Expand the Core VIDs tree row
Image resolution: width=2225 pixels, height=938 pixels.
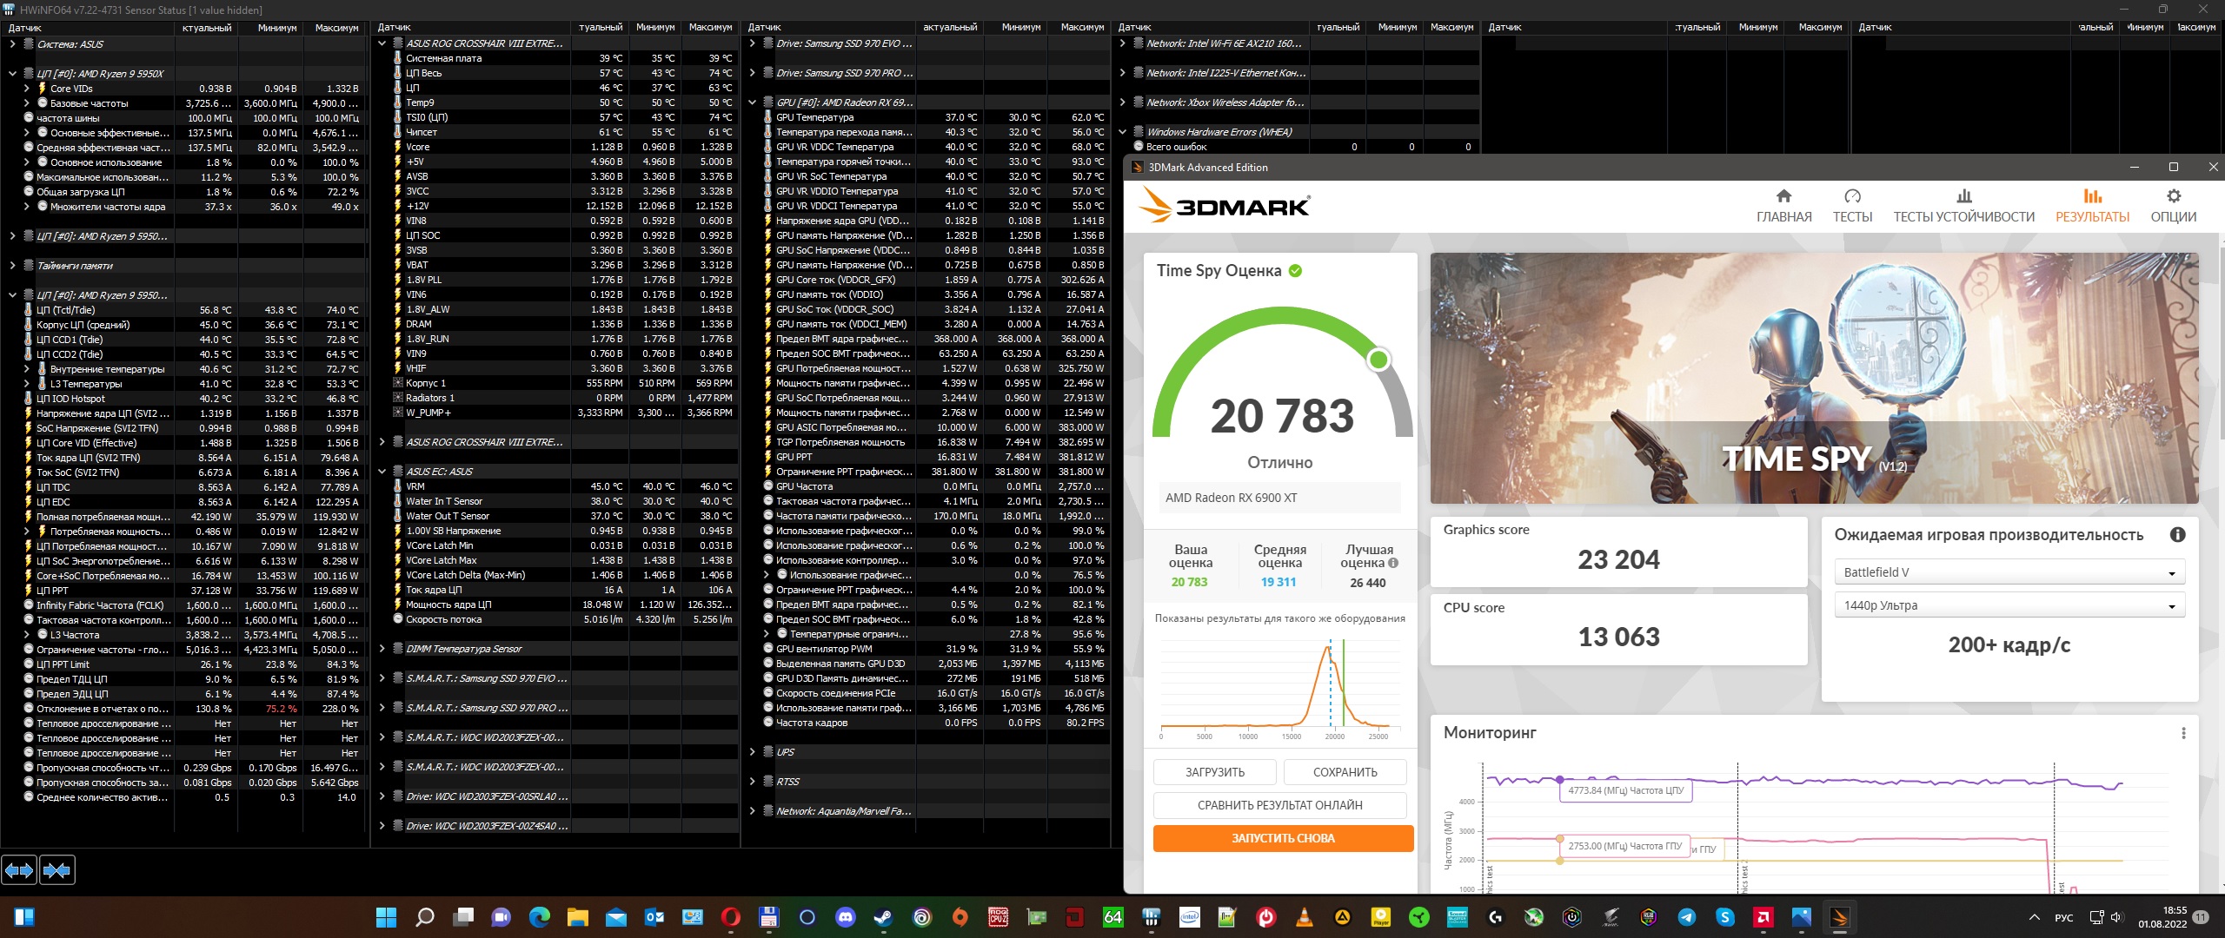coord(26,89)
